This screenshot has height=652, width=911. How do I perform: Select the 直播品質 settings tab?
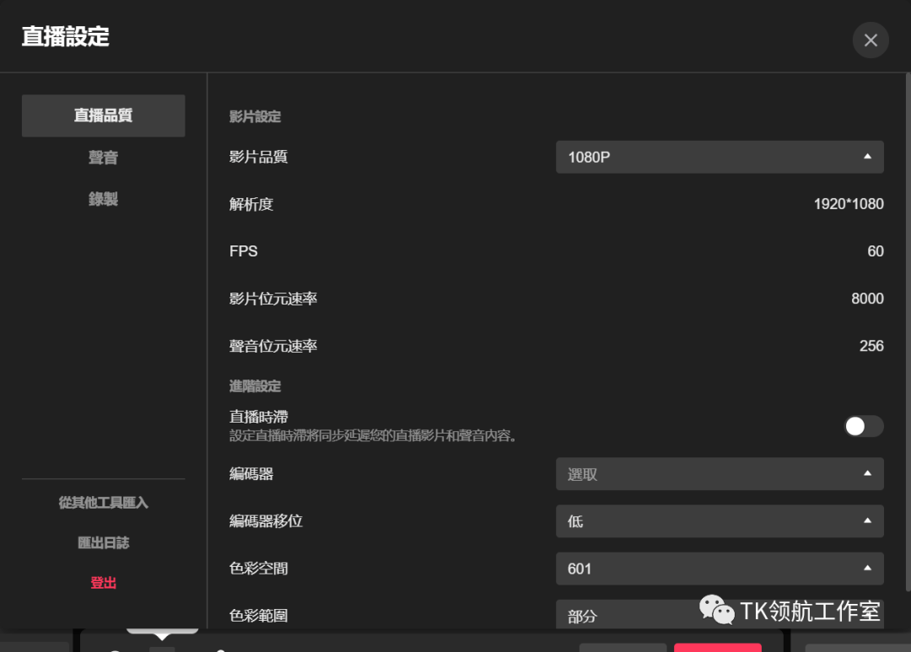[x=103, y=116]
